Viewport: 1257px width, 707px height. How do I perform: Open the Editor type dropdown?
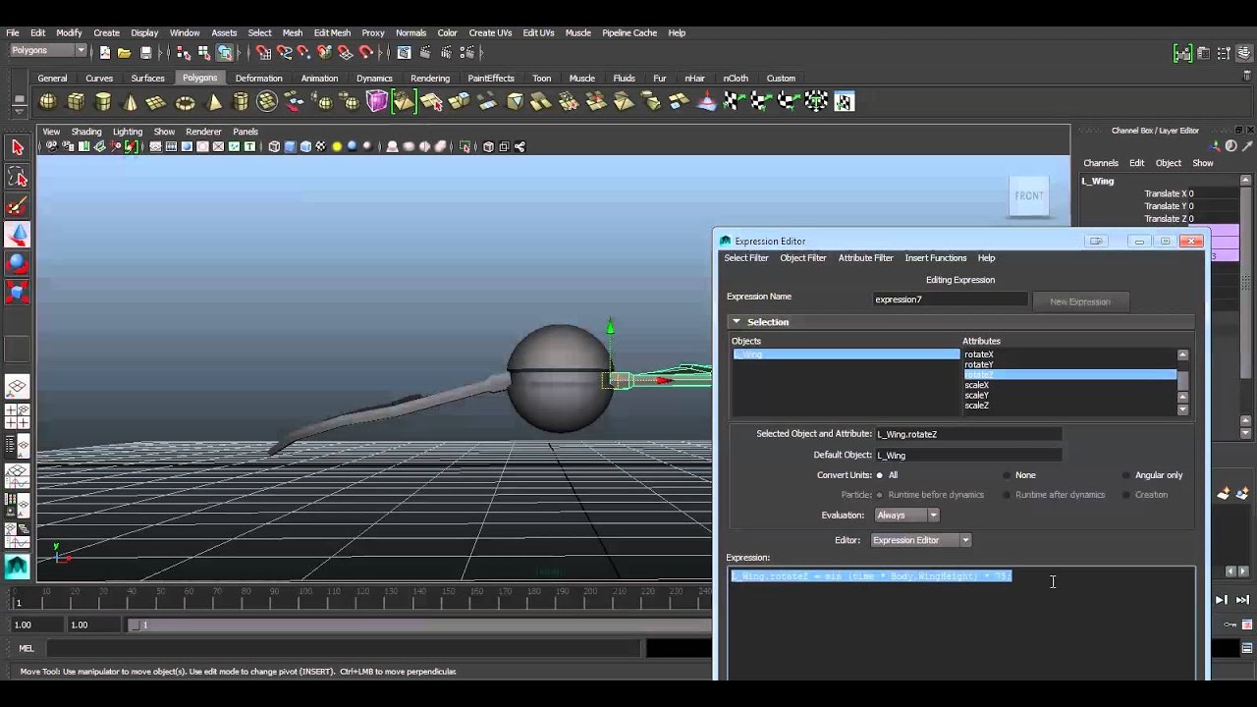click(920, 540)
